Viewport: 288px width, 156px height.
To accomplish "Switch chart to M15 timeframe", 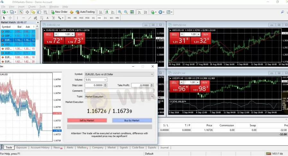I will (81, 18).
